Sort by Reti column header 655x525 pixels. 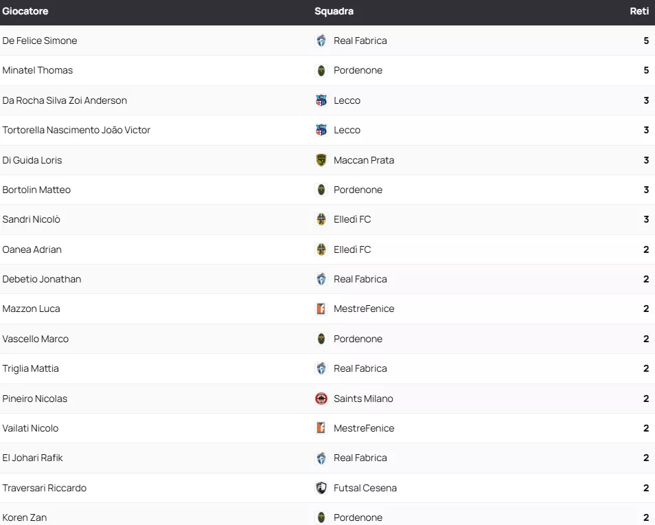639,11
